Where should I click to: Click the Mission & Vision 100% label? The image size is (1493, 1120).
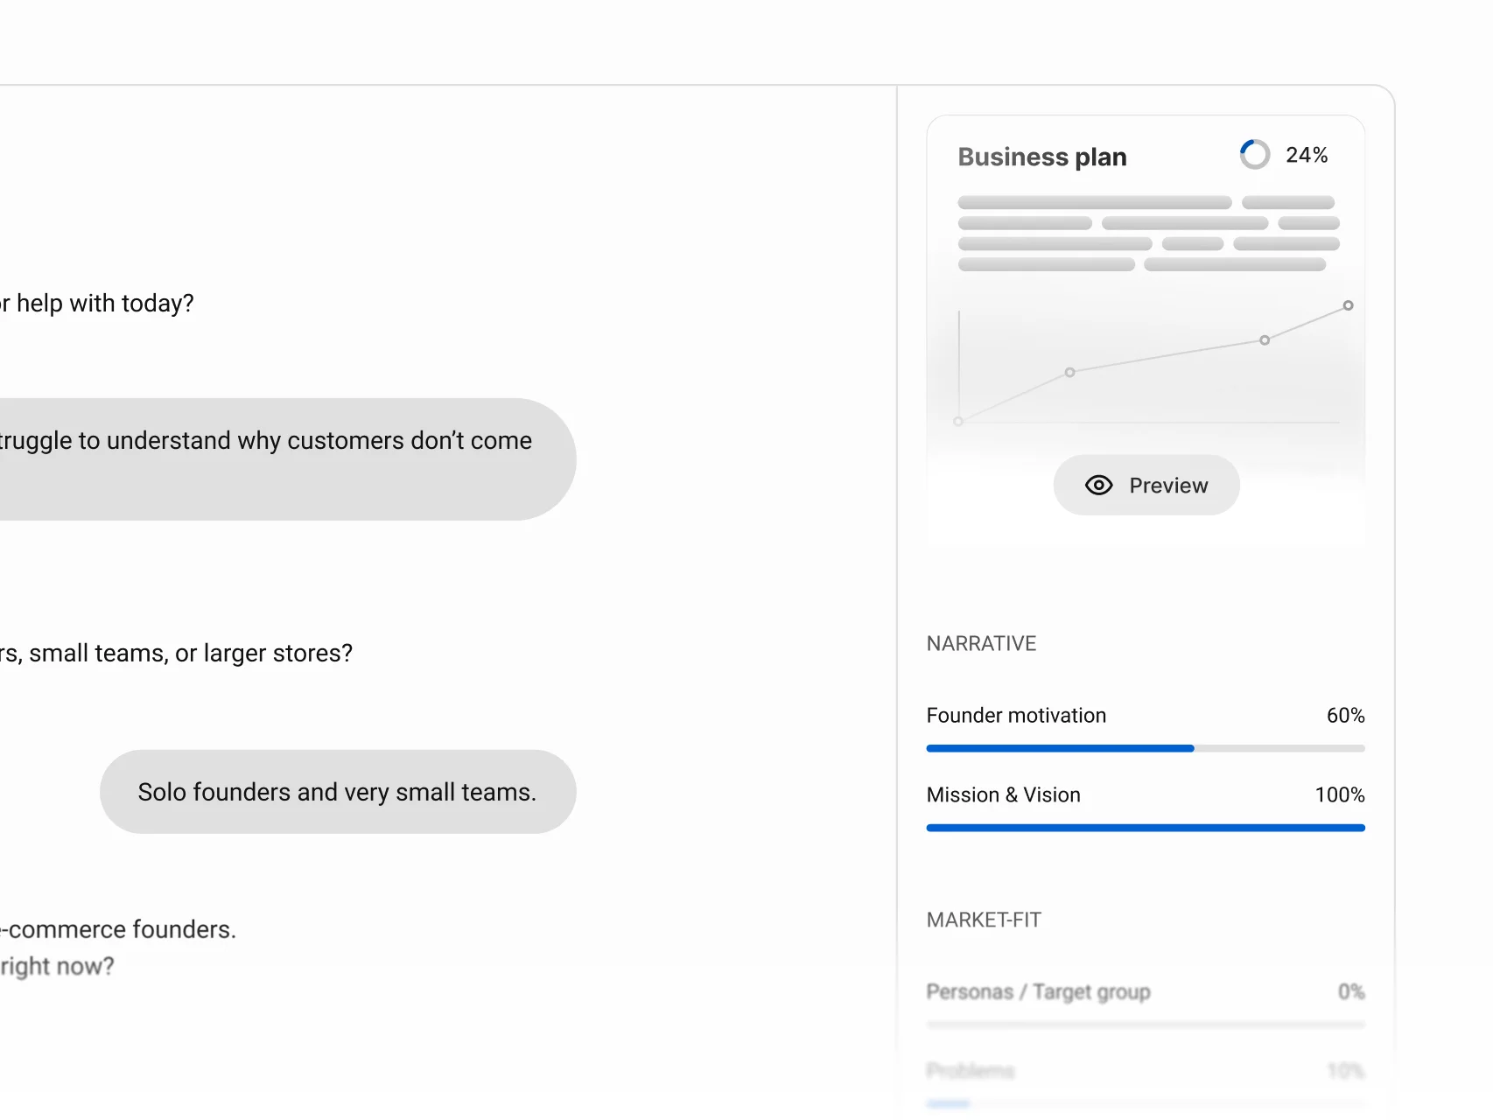click(x=1340, y=794)
